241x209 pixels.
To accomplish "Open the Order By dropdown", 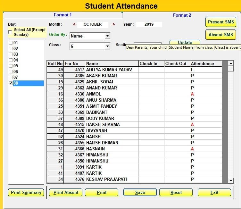I will (107, 36).
